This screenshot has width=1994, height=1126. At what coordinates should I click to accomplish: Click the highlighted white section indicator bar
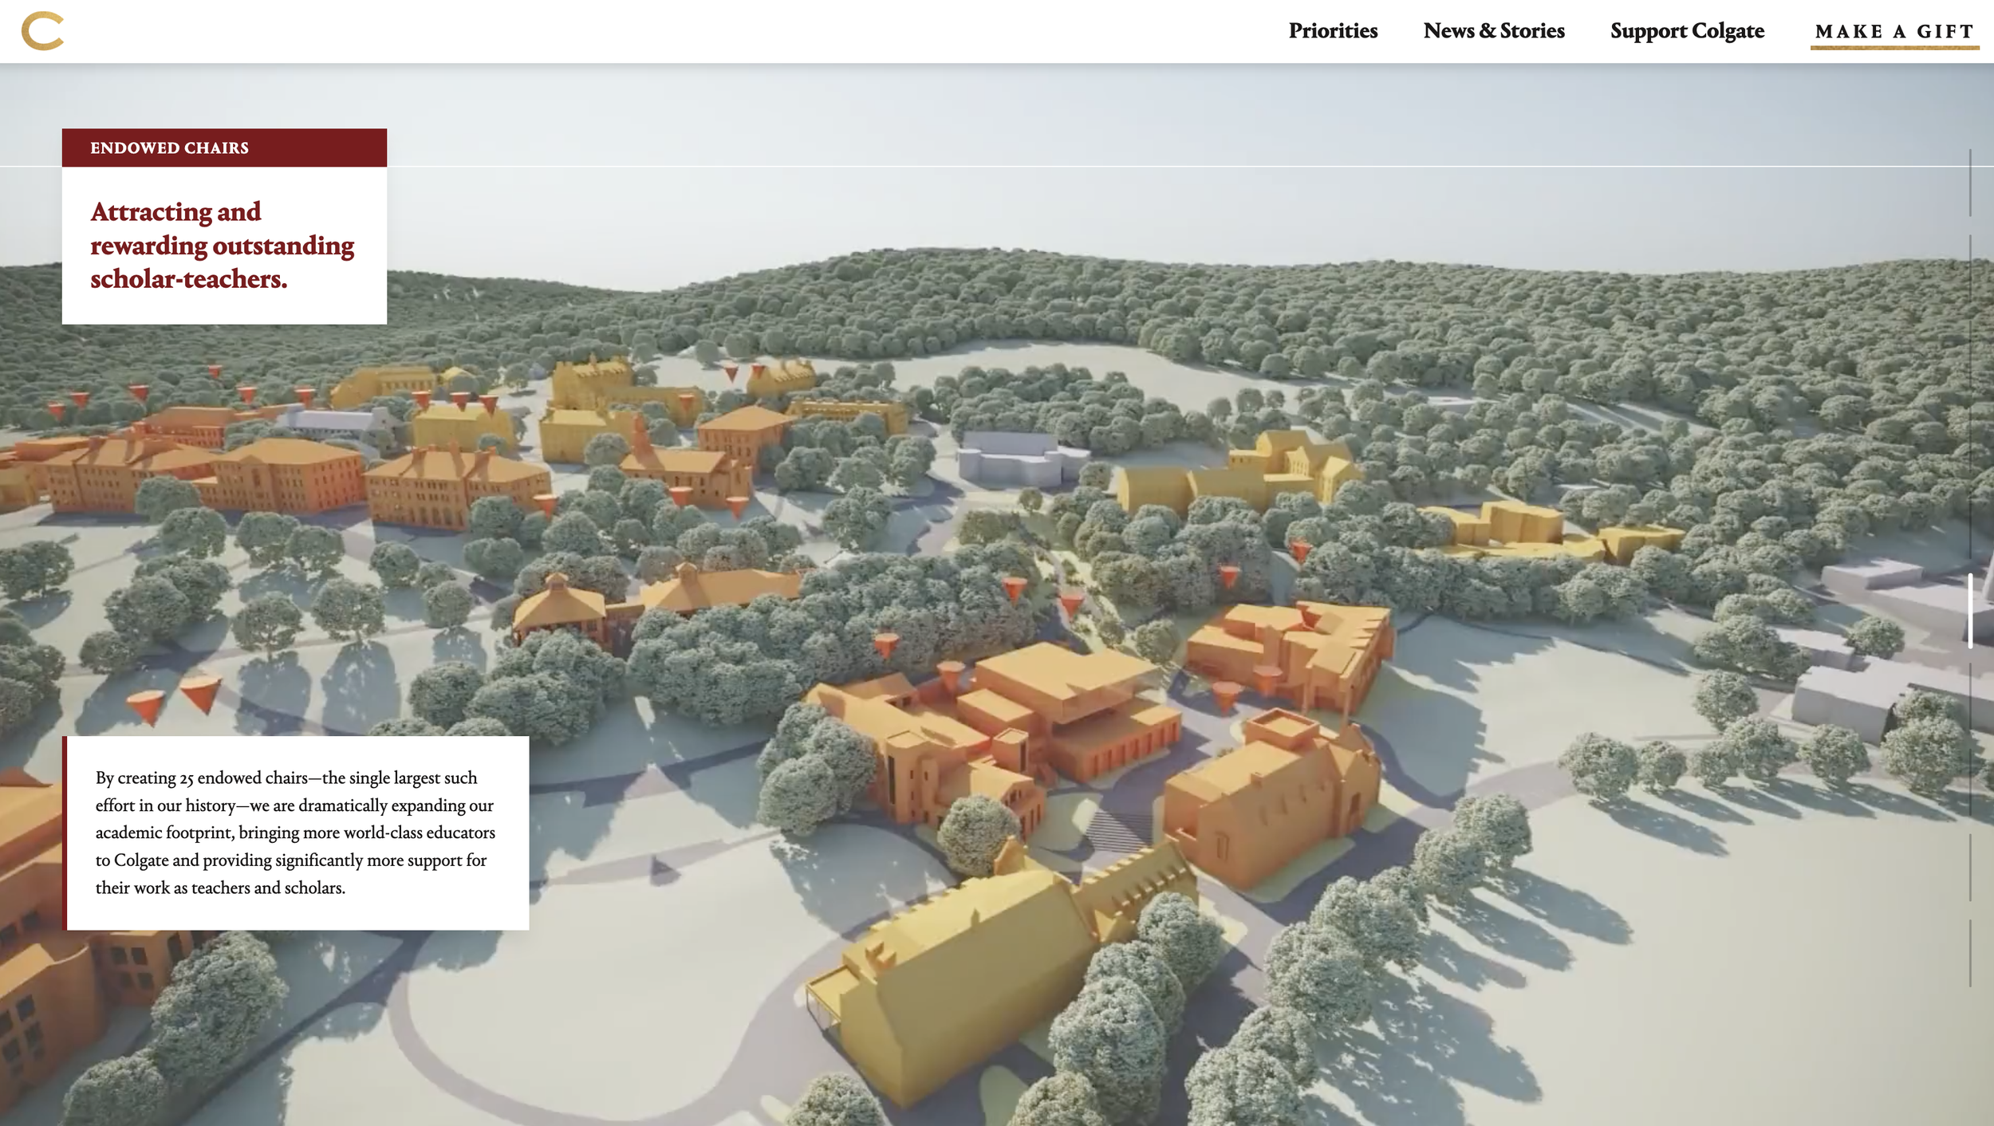(1969, 611)
